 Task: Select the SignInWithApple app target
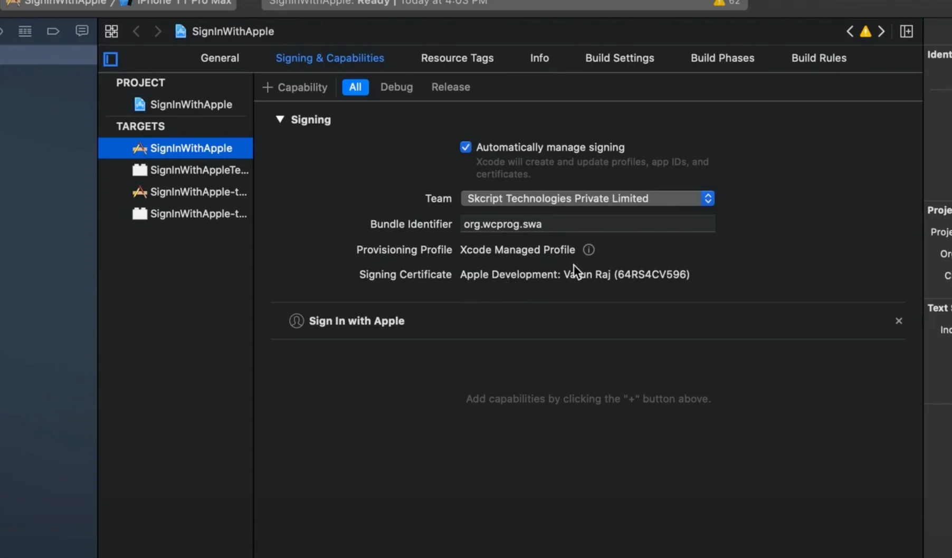point(176,148)
